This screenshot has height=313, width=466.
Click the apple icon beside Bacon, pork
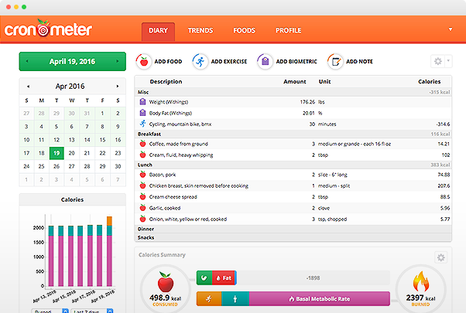pos(142,175)
